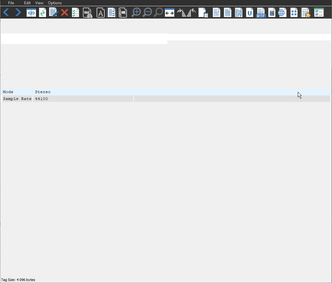The image size is (332, 283).
Task: Find text with binoculars document icon
Action: tap(87, 13)
